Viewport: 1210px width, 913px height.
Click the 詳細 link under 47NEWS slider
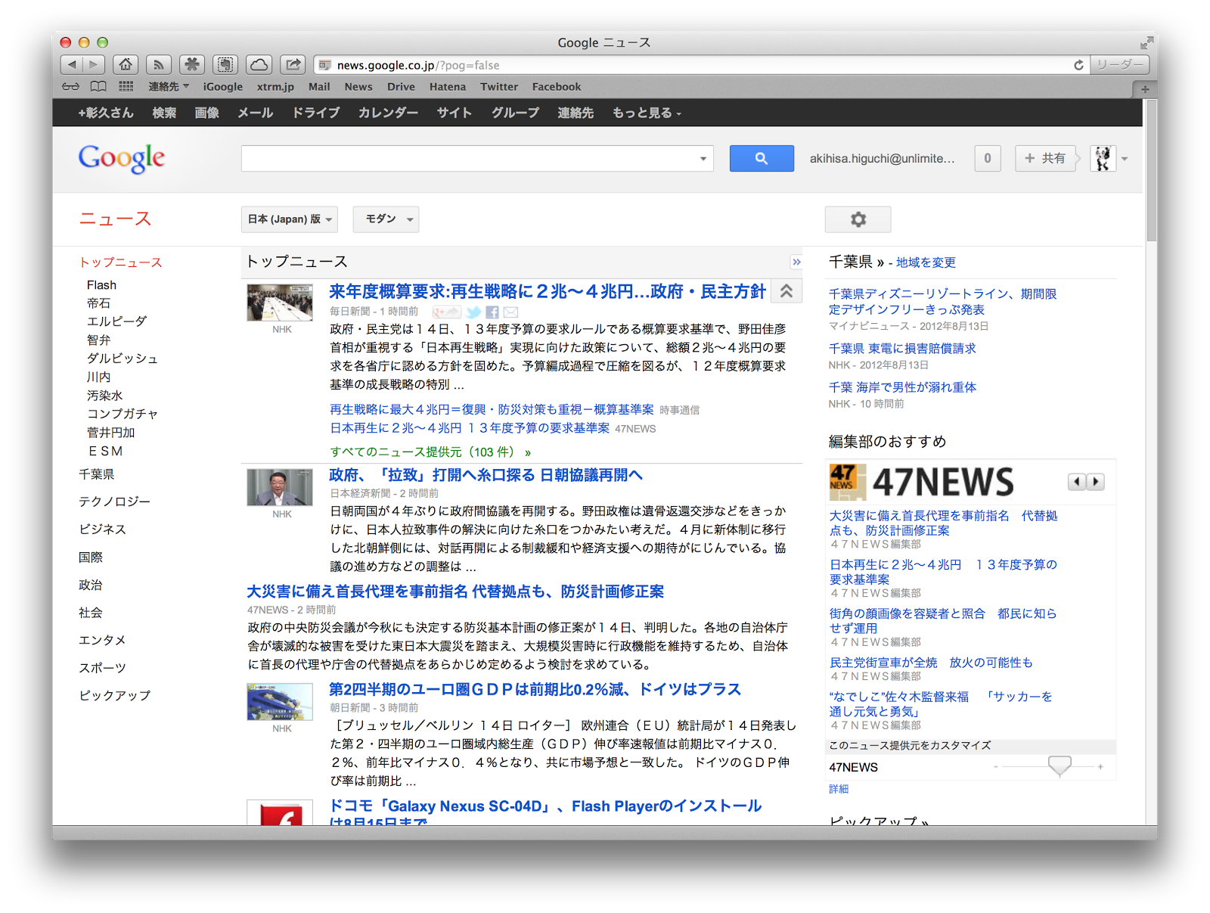[x=839, y=789]
